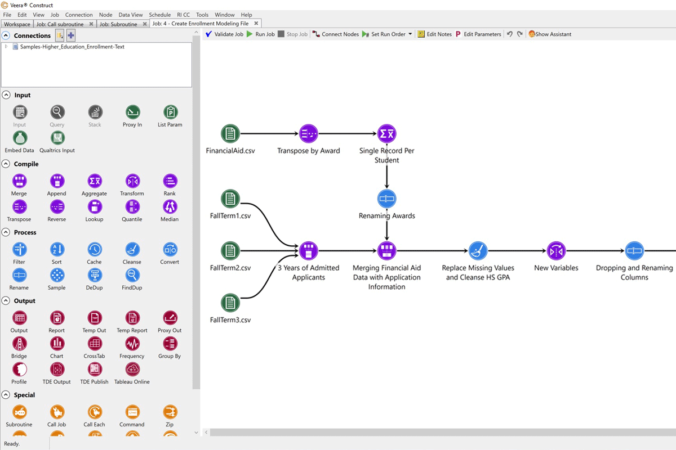Click Show Assistant in the toolbar
Image resolution: width=676 pixels, height=450 pixels.
550,34
